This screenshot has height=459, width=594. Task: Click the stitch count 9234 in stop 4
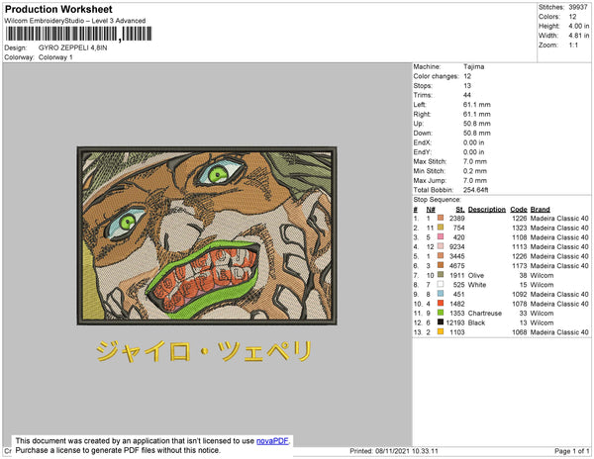click(x=456, y=246)
